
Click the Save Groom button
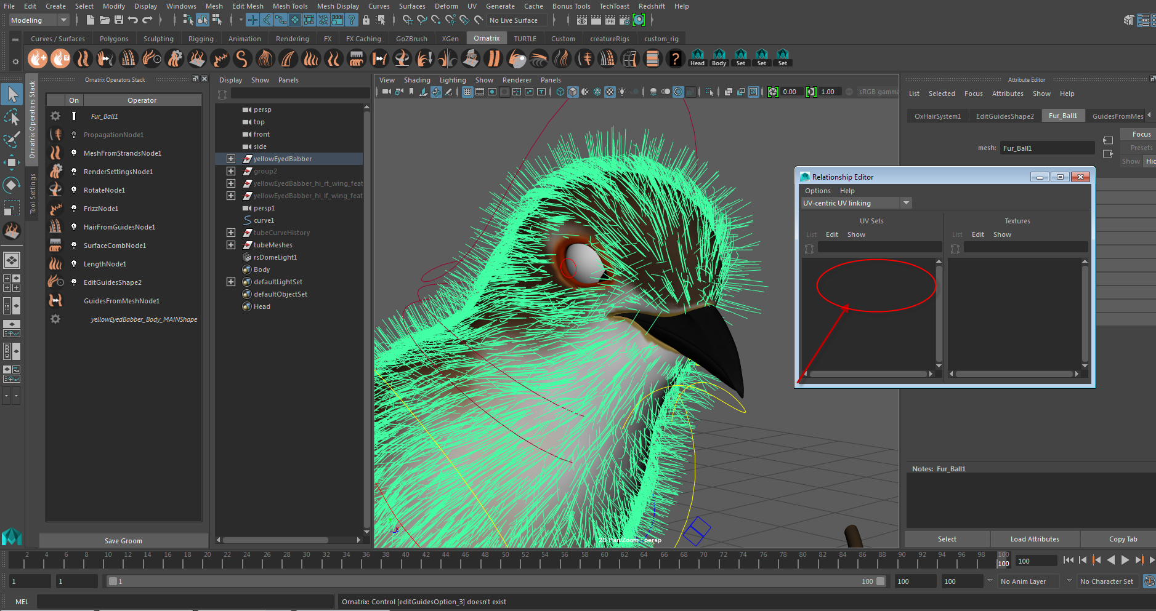[x=123, y=541]
